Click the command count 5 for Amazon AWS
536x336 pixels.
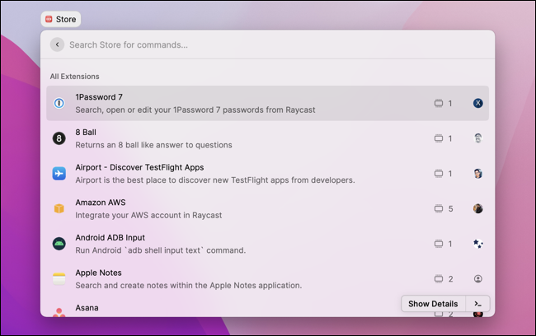tap(450, 208)
